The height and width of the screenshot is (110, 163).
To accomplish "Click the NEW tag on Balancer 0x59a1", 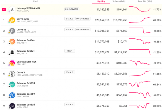I will point(69,51).
